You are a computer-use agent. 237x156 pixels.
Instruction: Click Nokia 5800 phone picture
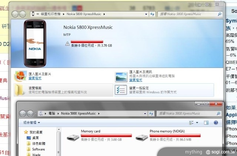tap(35, 43)
